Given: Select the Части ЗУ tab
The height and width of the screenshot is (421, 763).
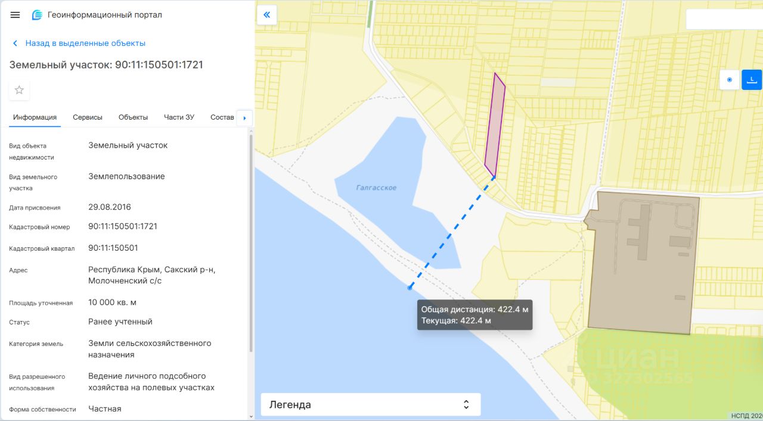Looking at the screenshot, I should pos(179,117).
